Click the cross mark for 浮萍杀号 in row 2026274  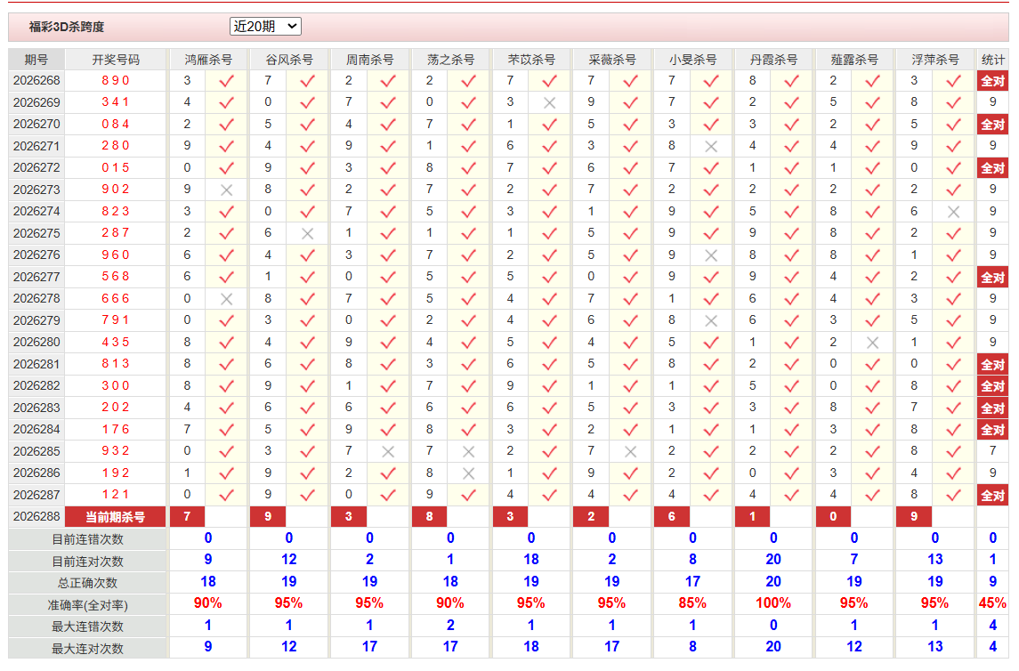[953, 212]
